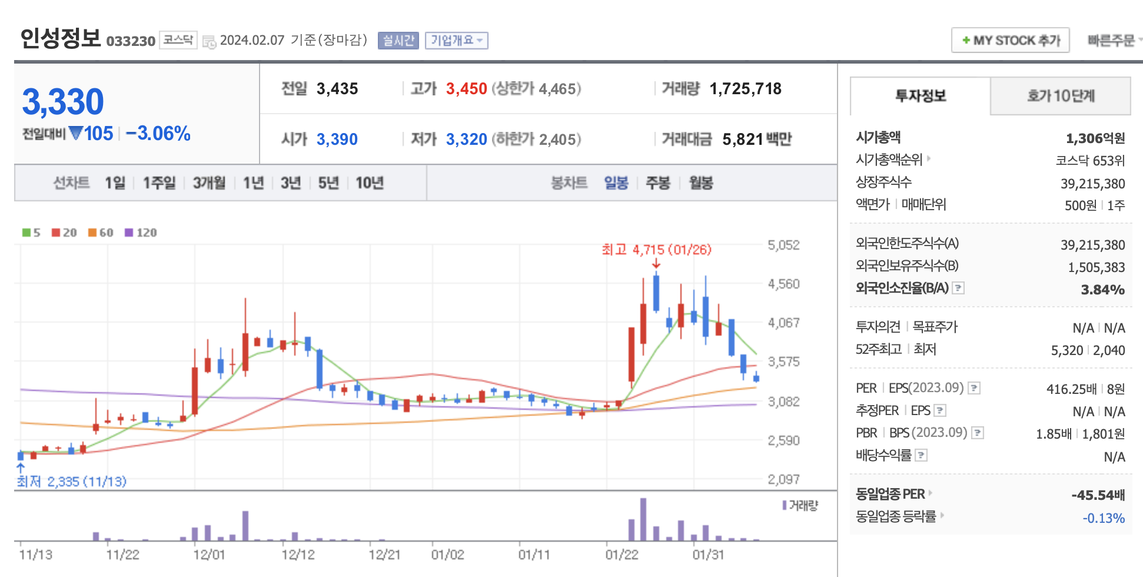Image resolution: width=1143 pixels, height=577 pixels.
Task: Select the 3년 line chart period
Action: (x=291, y=183)
